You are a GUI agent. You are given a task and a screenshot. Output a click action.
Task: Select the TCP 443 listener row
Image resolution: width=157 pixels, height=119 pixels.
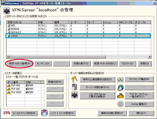tap(25, 86)
